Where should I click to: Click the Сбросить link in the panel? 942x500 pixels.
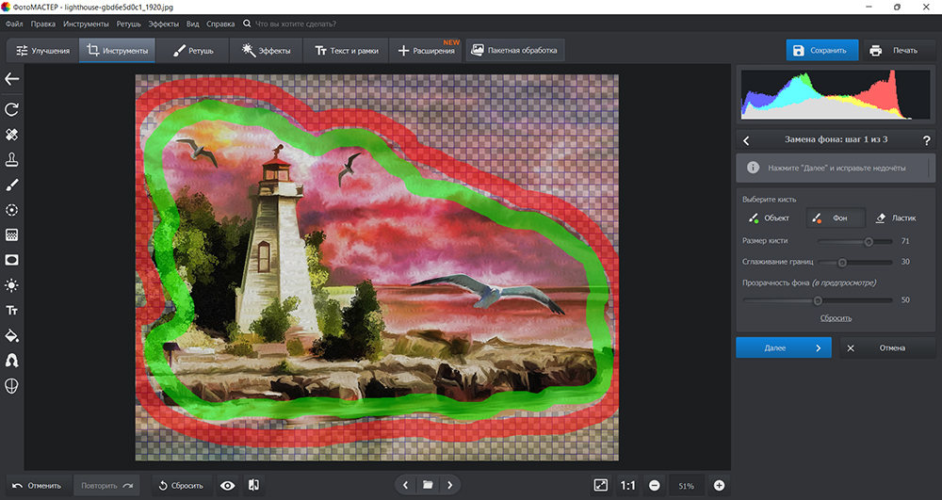pos(836,318)
